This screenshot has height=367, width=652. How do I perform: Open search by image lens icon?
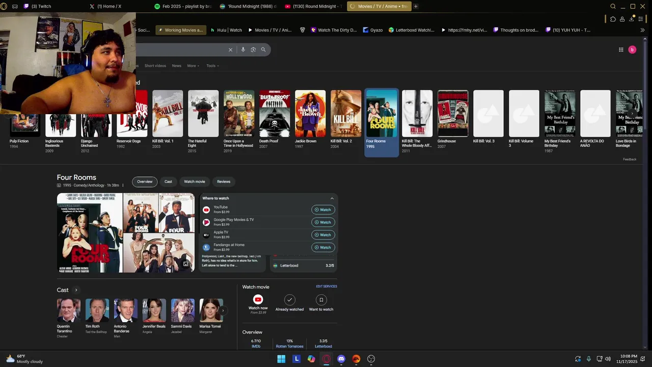click(253, 49)
